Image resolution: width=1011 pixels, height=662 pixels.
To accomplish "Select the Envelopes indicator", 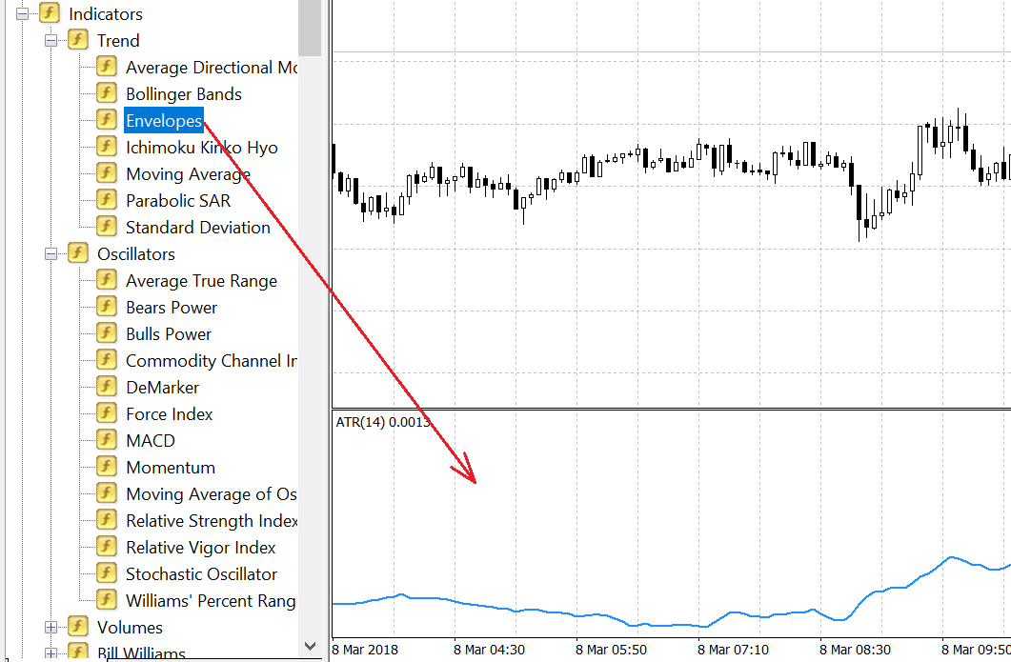I will [x=164, y=121].
